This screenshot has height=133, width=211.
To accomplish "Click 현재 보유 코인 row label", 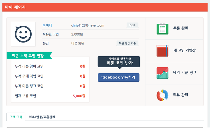I will click(x=25, y=96).
